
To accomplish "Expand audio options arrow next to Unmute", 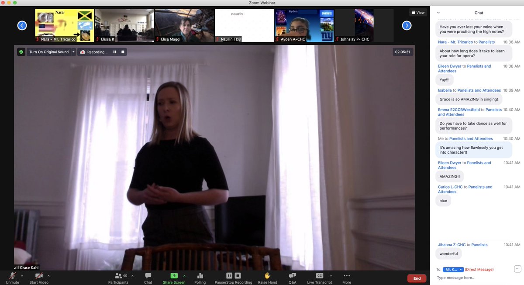I will click(22, 276).
